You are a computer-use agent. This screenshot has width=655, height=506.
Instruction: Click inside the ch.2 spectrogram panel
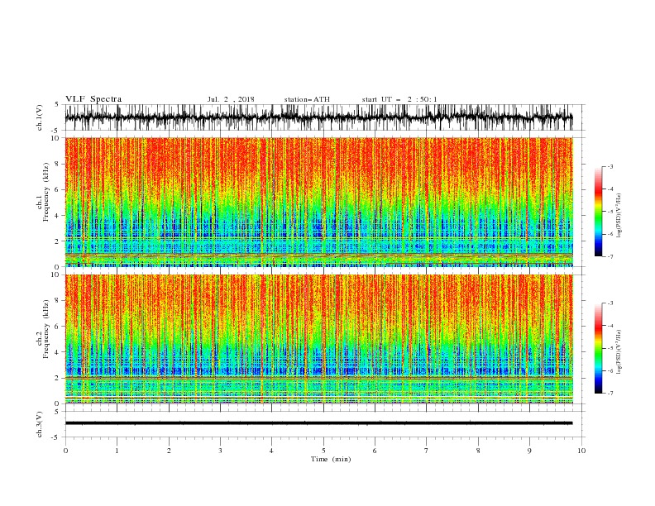(318, 339)
